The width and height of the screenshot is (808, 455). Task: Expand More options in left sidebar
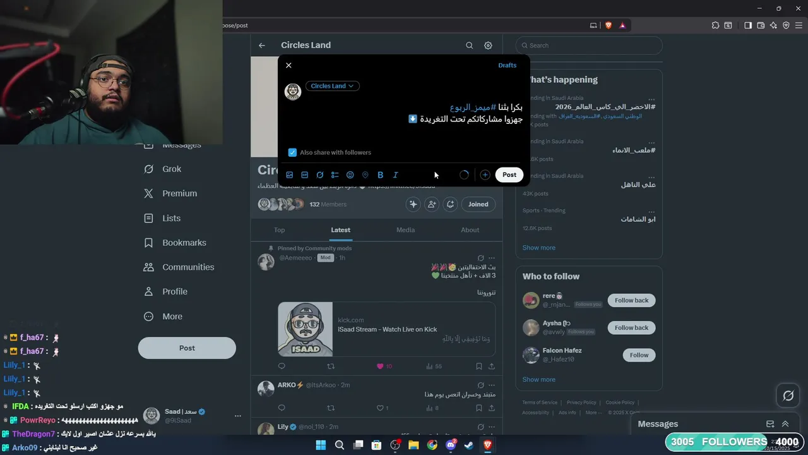(163, 317)
